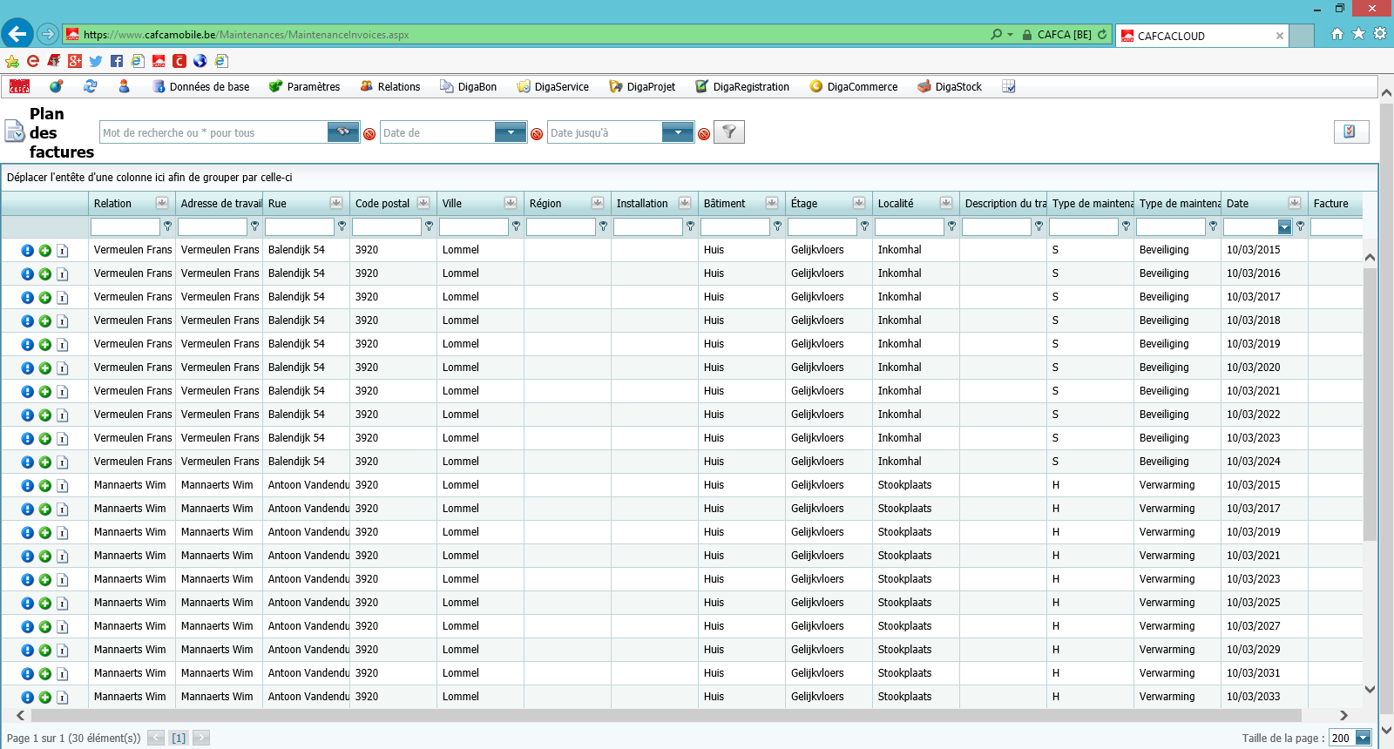1394x749 pixels.
Task: Click the filter icon beside Relation filter box
Action: 167,226
